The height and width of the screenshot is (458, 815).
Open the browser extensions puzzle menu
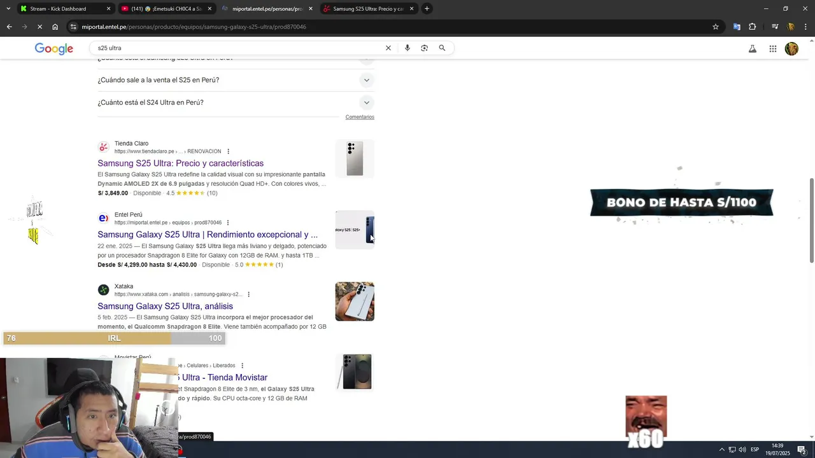[753, 27]
